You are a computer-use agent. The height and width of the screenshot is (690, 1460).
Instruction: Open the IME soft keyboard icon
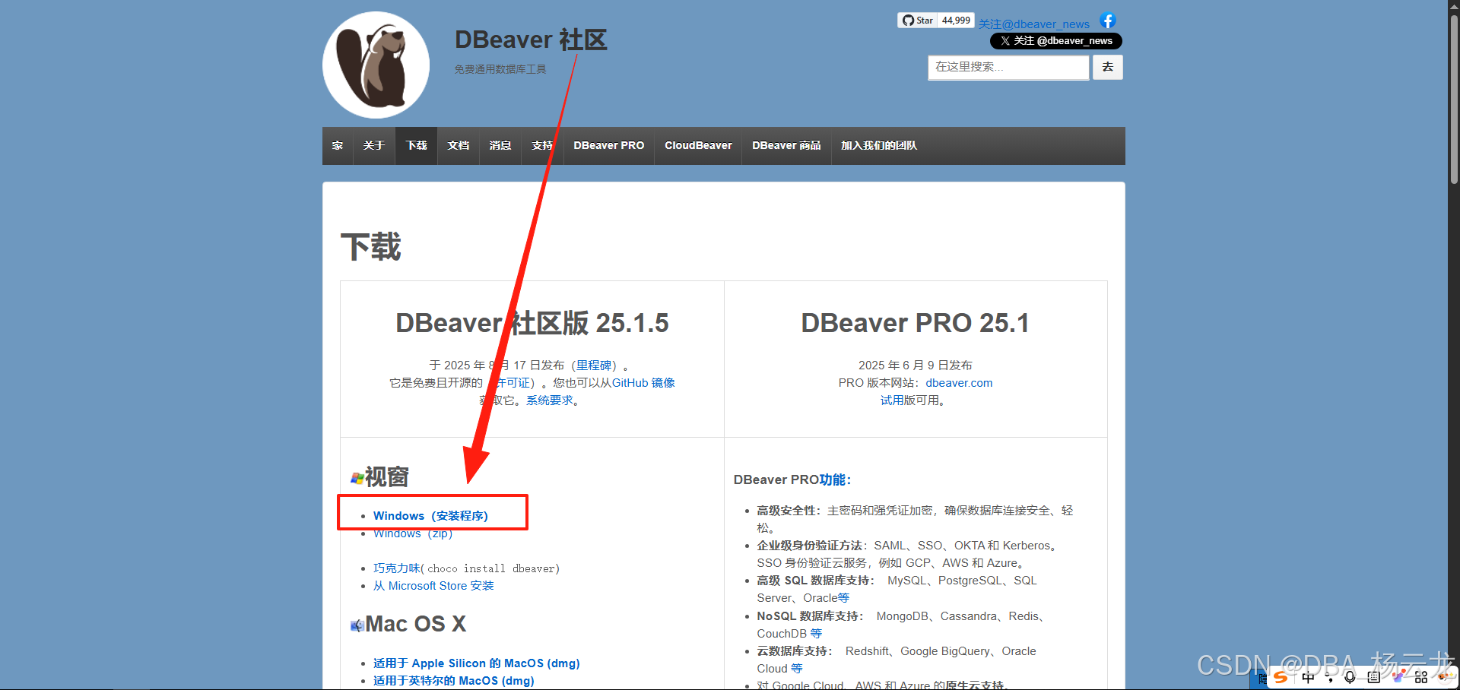[1373, 677]
